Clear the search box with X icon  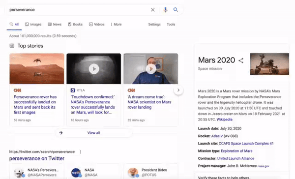tap(153, 10)
